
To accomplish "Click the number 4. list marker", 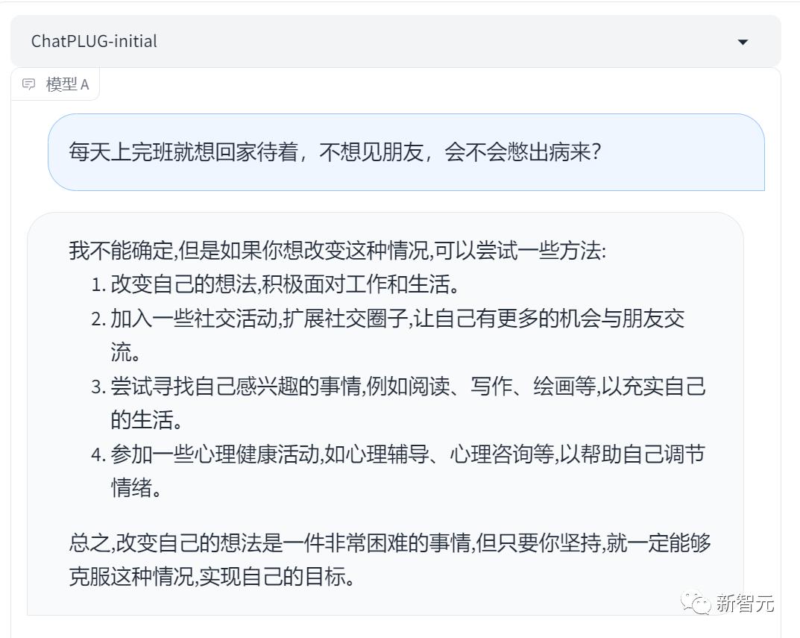I will coord(98,454).
